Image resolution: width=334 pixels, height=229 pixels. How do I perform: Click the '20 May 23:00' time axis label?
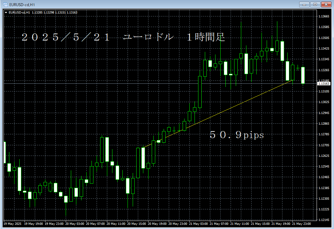178,224
